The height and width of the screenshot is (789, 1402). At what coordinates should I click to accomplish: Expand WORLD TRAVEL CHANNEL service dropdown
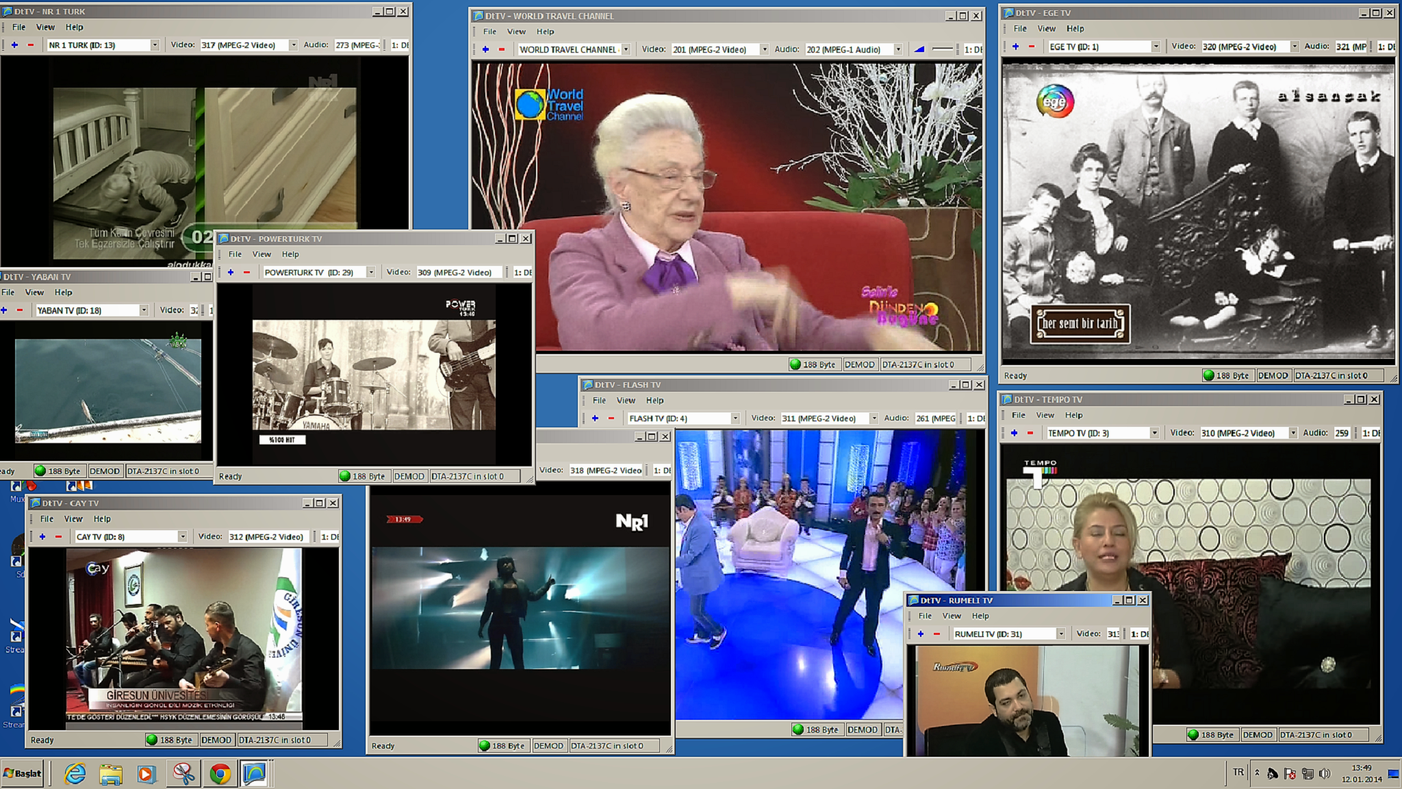pyautogui.click(x=626, y=49)
